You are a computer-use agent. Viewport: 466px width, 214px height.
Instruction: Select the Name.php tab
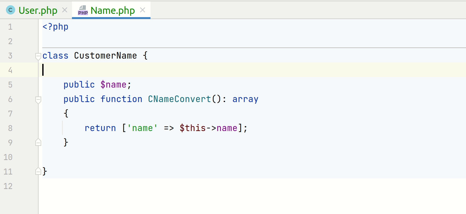(x=112, y=10)
